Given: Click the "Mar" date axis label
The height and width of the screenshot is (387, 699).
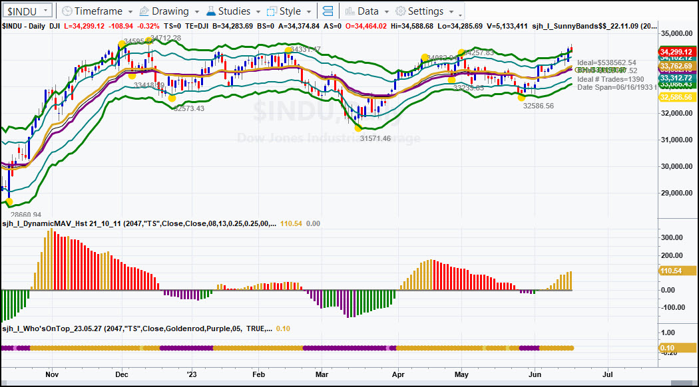Looking at the screenshot, I should pos(322,374).
